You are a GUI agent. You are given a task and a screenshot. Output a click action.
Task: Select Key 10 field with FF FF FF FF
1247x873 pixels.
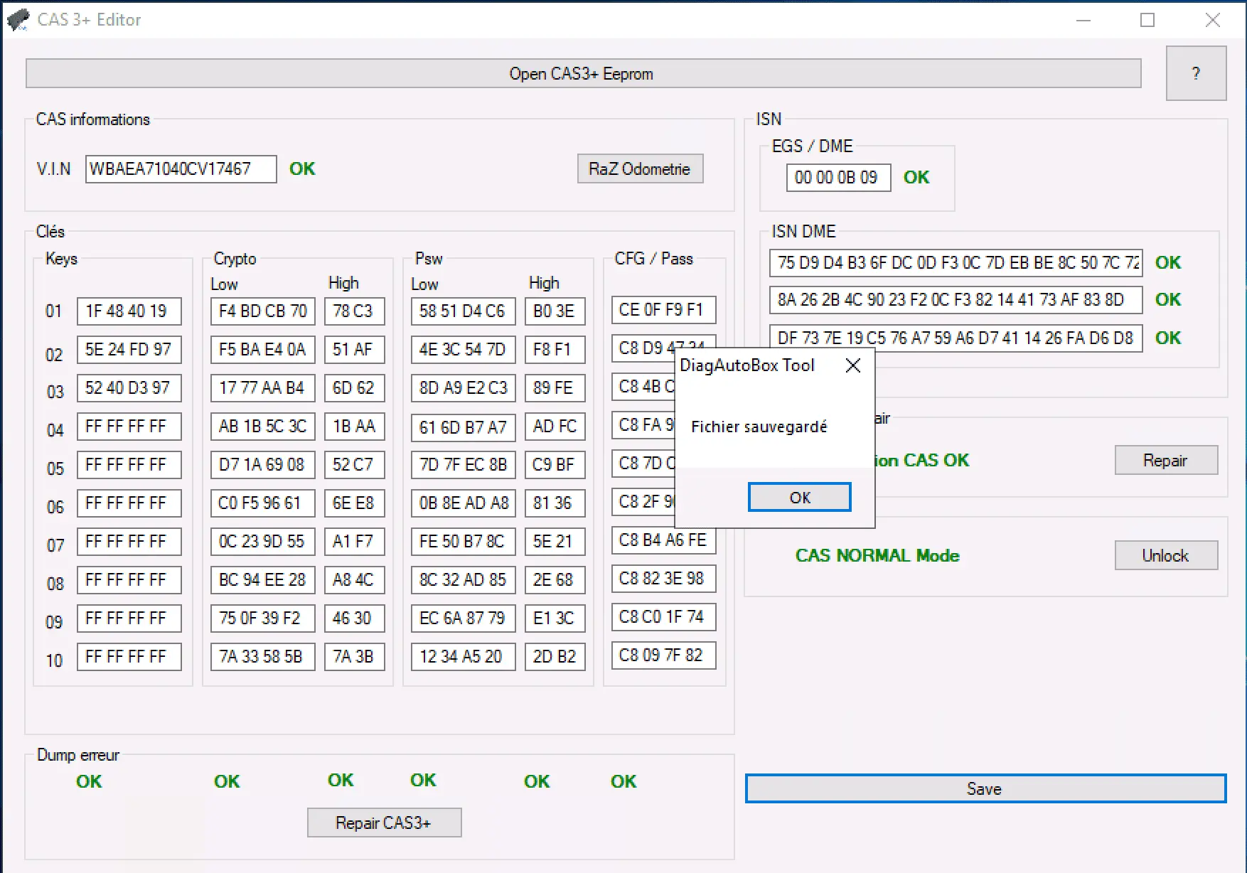(129, 656)
